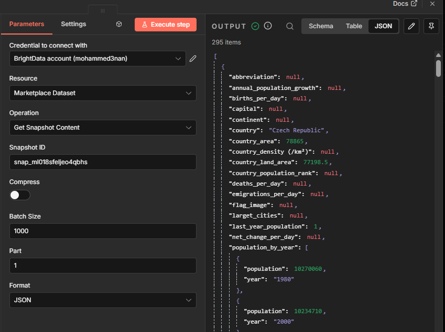Switch to the Settings tab
445x332 pixels.
(x=73, y=24)
